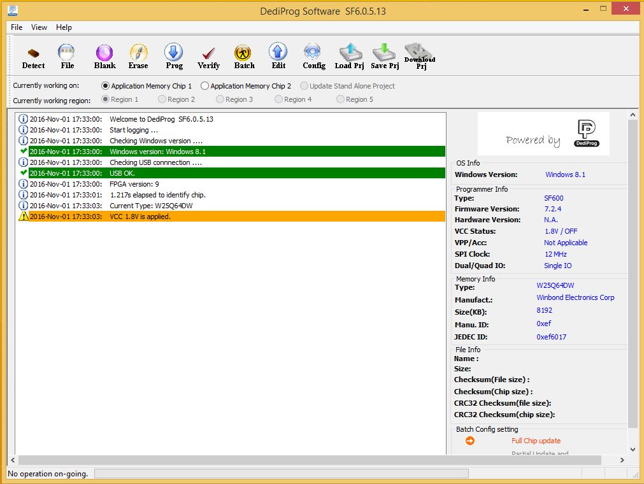Open the Config gear icon

coord(313,56)
